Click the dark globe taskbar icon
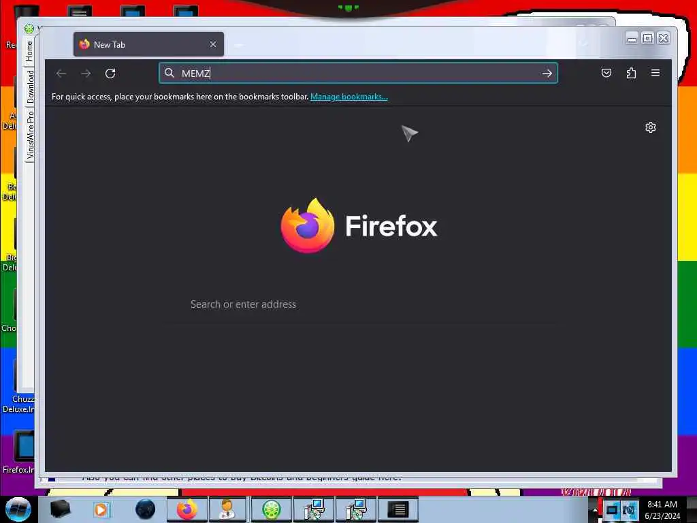The image size is (697, 523). click(x=146, y=509)
